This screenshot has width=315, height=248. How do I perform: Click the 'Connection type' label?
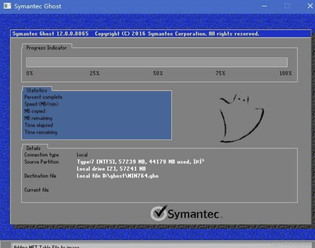pos(42,155)
